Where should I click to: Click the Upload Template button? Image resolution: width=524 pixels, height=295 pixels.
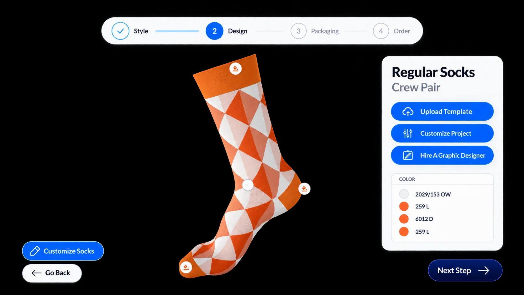pos(442,111)
